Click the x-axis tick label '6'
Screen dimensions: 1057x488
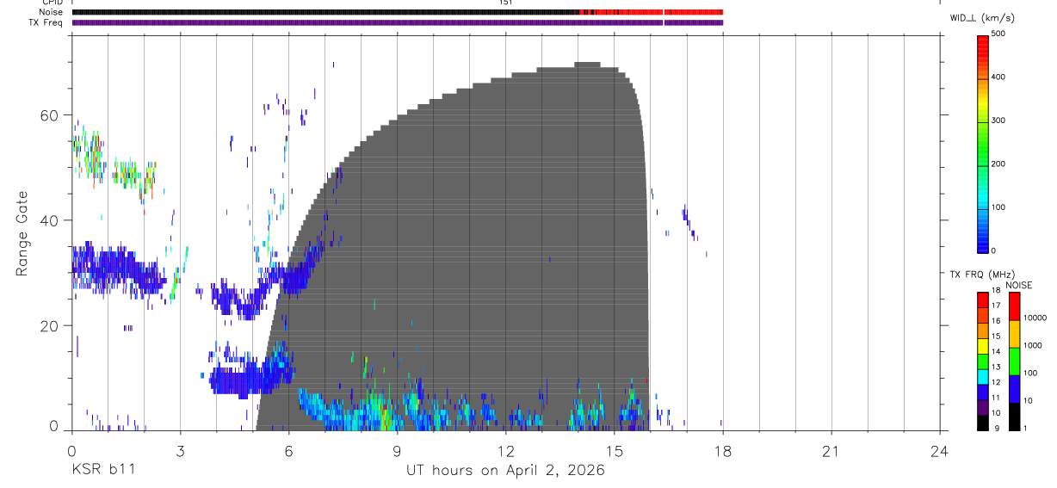288,450
